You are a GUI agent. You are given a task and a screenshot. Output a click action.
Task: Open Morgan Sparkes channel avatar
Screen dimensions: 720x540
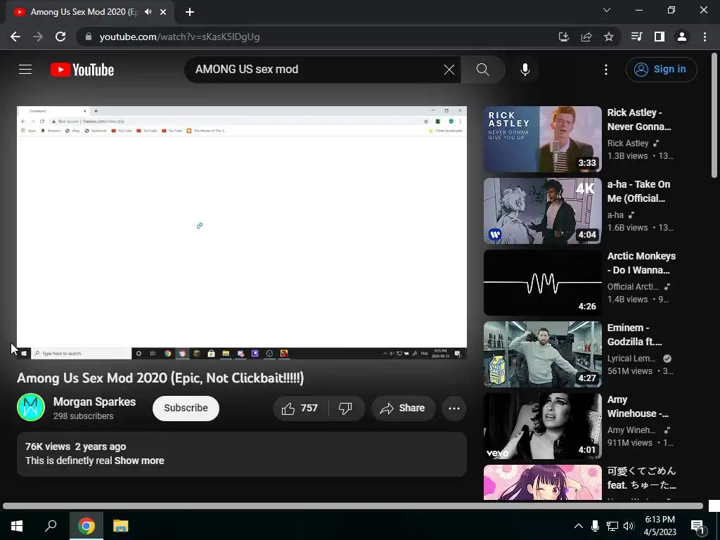pyautogui.click(x=31, y=407)
